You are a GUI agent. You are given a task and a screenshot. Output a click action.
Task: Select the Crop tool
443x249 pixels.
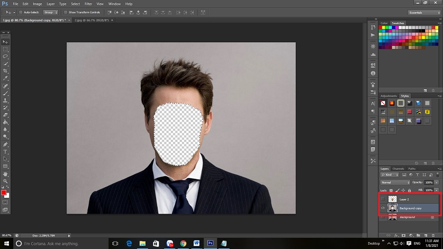5,71
